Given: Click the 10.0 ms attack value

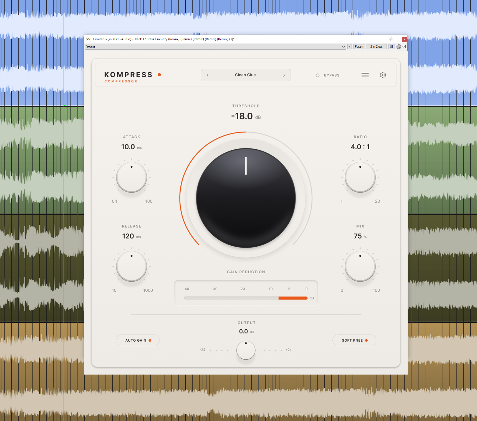Looking at the screenshot, I should click(132, 147).
